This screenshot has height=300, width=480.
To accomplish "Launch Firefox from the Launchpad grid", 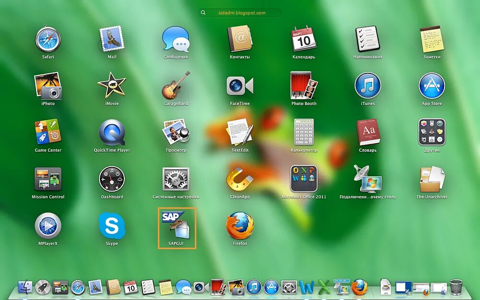I will click(x=240, y=226).
